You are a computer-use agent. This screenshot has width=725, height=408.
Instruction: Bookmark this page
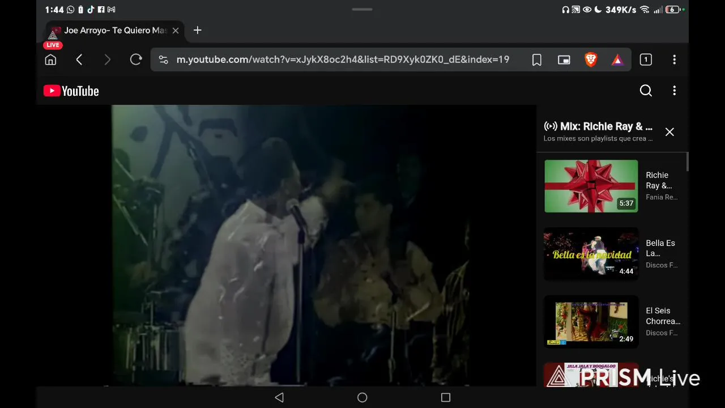[x=537, y=59]
